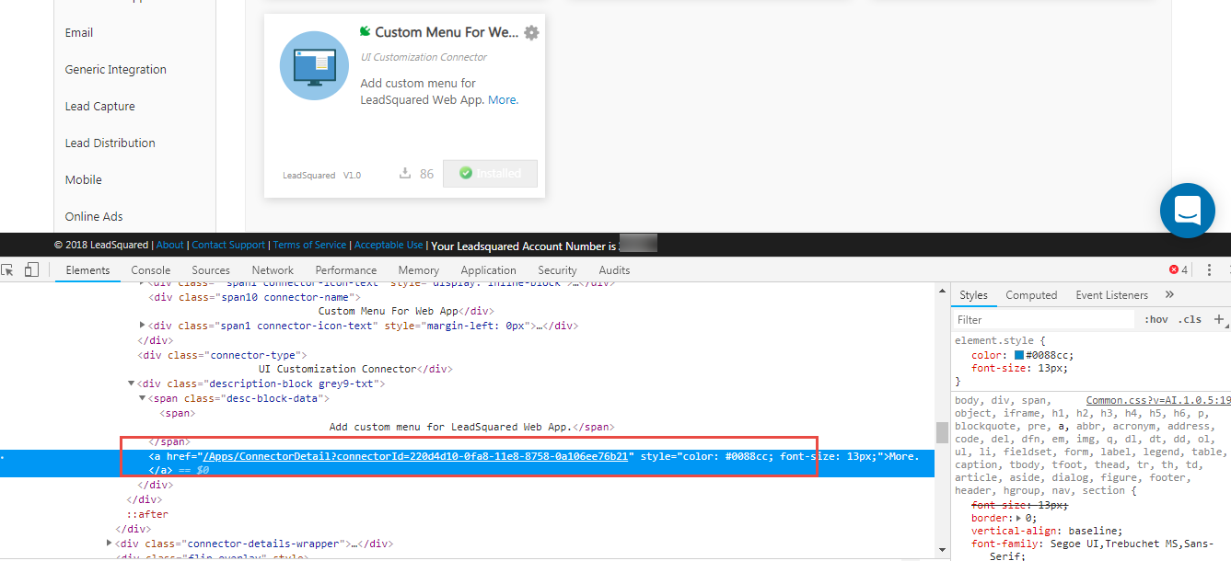
Task: Select the Mobile category in the sidebar
Action: coord(84,179)
